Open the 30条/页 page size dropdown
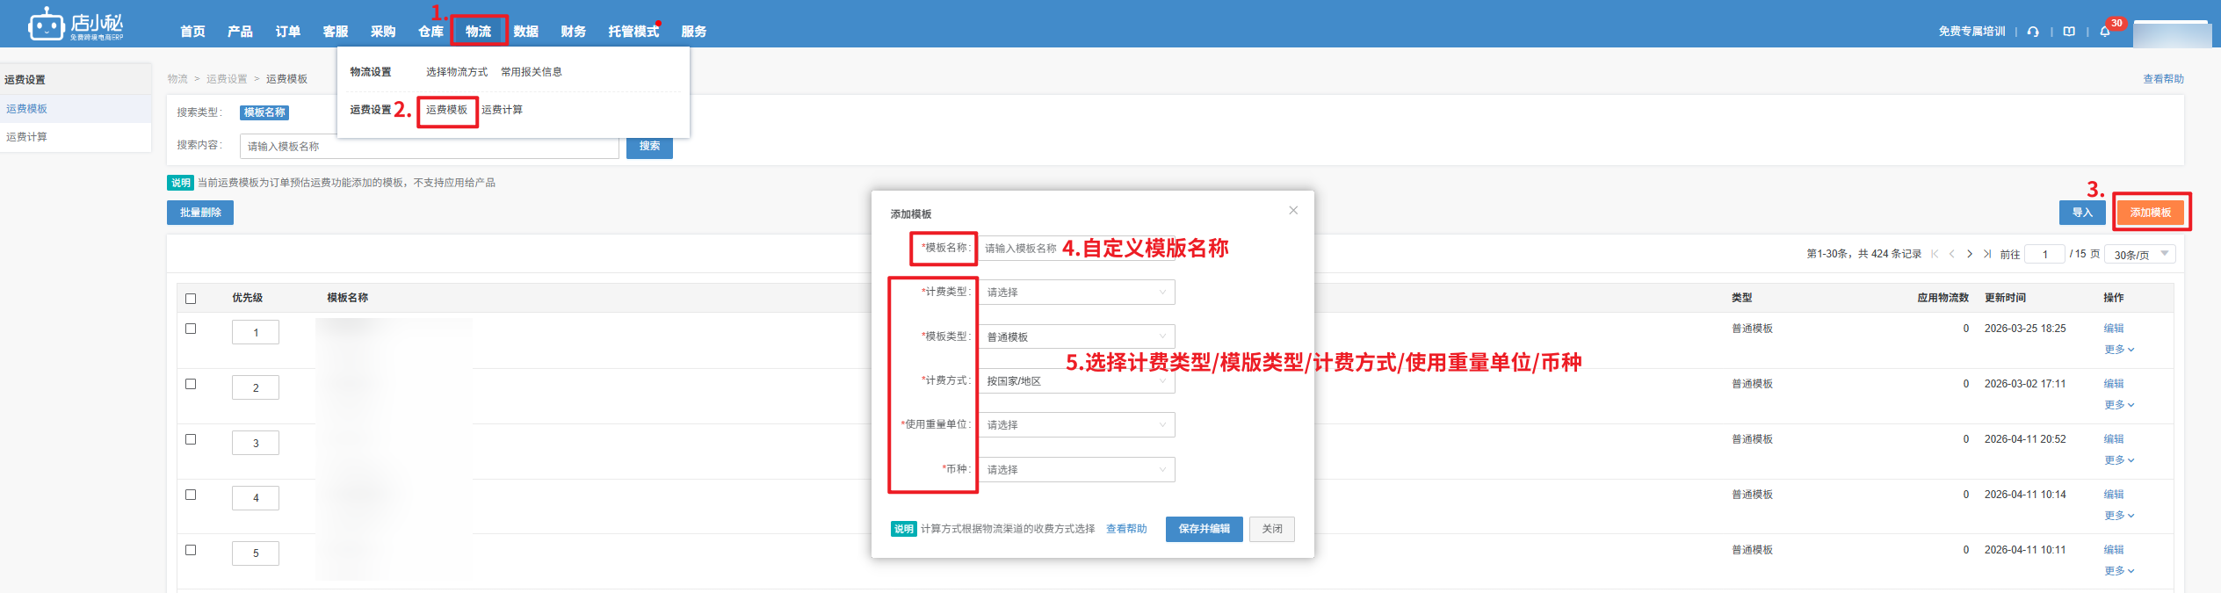Screen dimensions: 2221x593 click(2139, 255)
